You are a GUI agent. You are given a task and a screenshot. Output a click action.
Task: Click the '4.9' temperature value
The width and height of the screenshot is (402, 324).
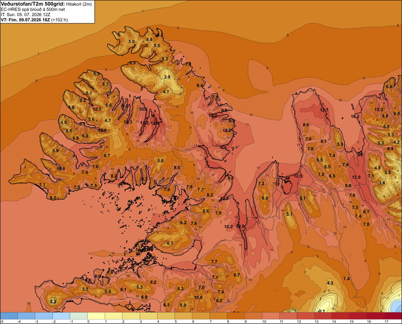(x=149, y=39)
